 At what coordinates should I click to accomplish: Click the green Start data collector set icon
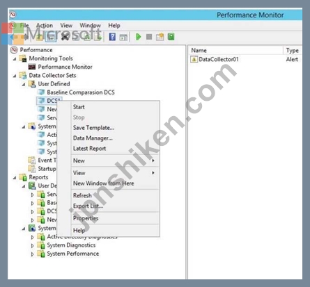point(139,37)
